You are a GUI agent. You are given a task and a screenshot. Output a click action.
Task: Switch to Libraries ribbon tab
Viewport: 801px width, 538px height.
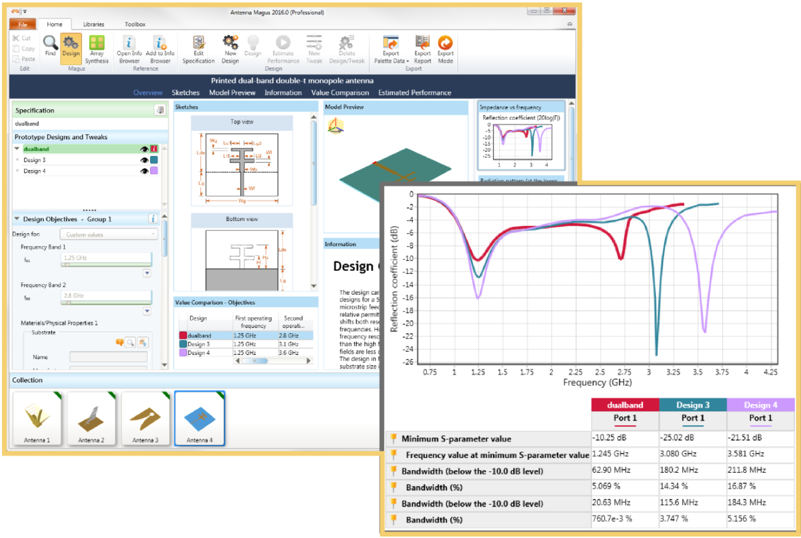(93, 24)
